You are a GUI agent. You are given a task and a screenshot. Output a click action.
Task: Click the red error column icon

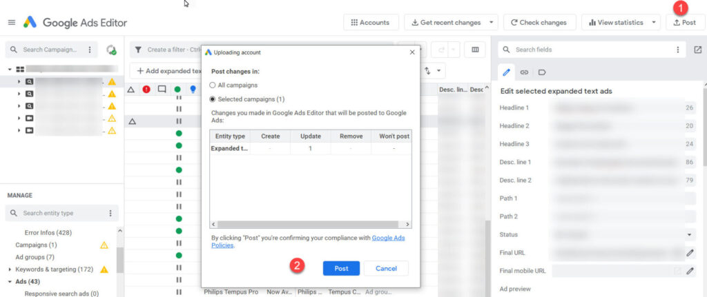pos(146,89)
